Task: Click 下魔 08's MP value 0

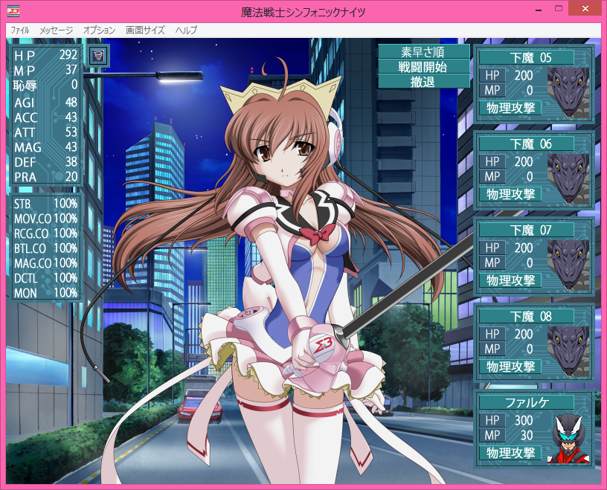Action: coord(530,349)
